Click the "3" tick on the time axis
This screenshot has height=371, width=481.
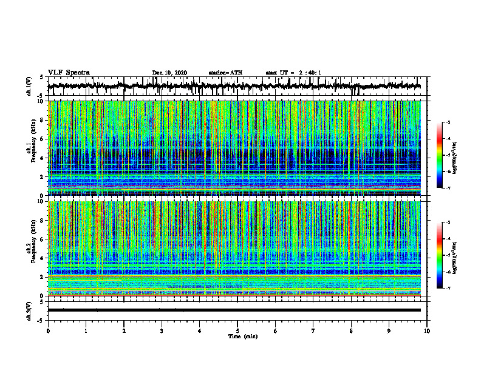point(162,331)
